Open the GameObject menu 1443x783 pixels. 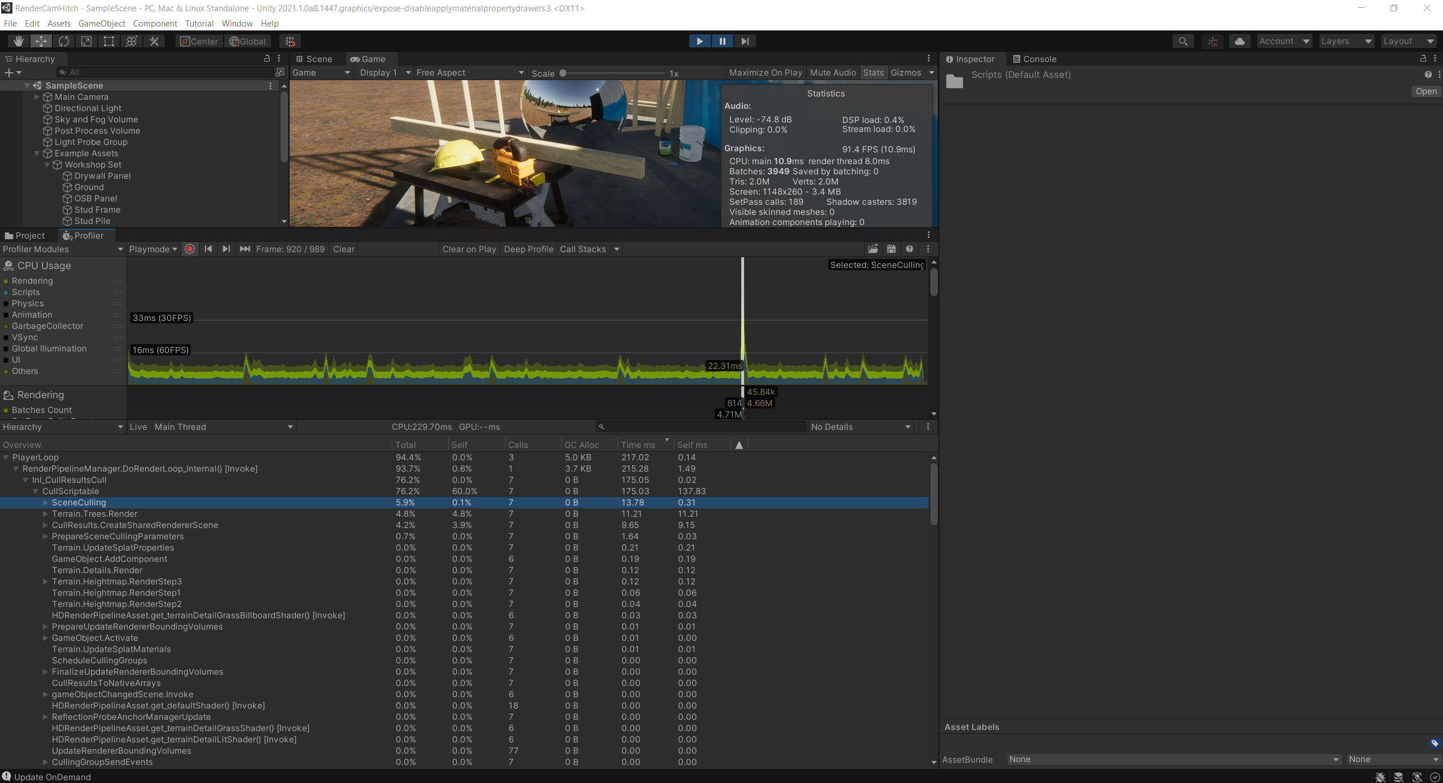click(x=102, y=24)
